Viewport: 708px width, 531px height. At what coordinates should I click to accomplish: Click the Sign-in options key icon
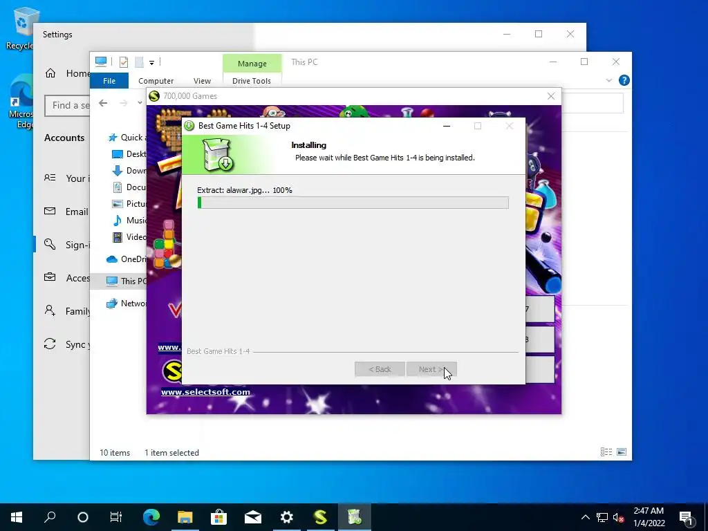coord(50,244)
